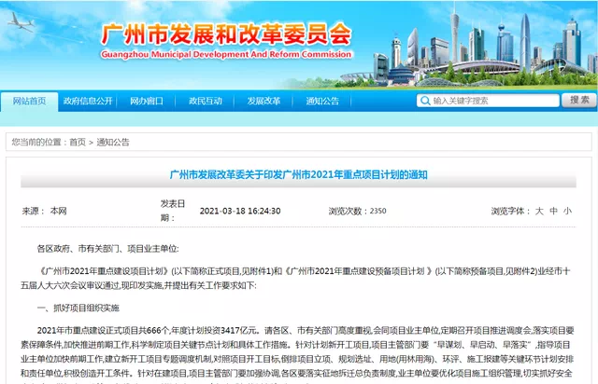Click the search magnifier icon
The image size is (598, 384).
424,101
